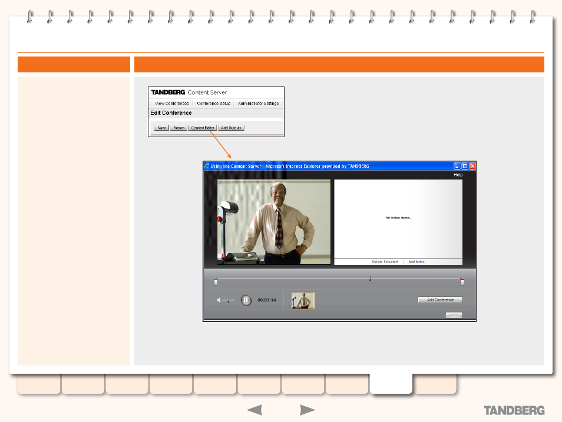Open the Administrator Settings tab
The image size is (562, 422).
click(259, 103)
